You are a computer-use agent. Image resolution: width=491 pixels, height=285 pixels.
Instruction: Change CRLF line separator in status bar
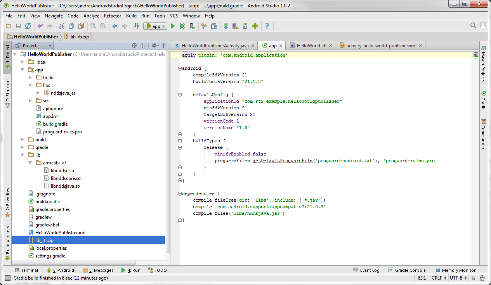tap(439, 278)
